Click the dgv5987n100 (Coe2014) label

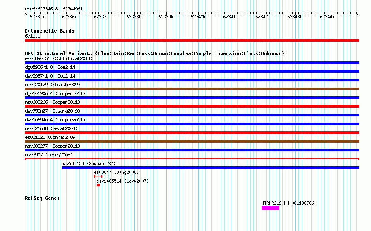coord(51,76)
